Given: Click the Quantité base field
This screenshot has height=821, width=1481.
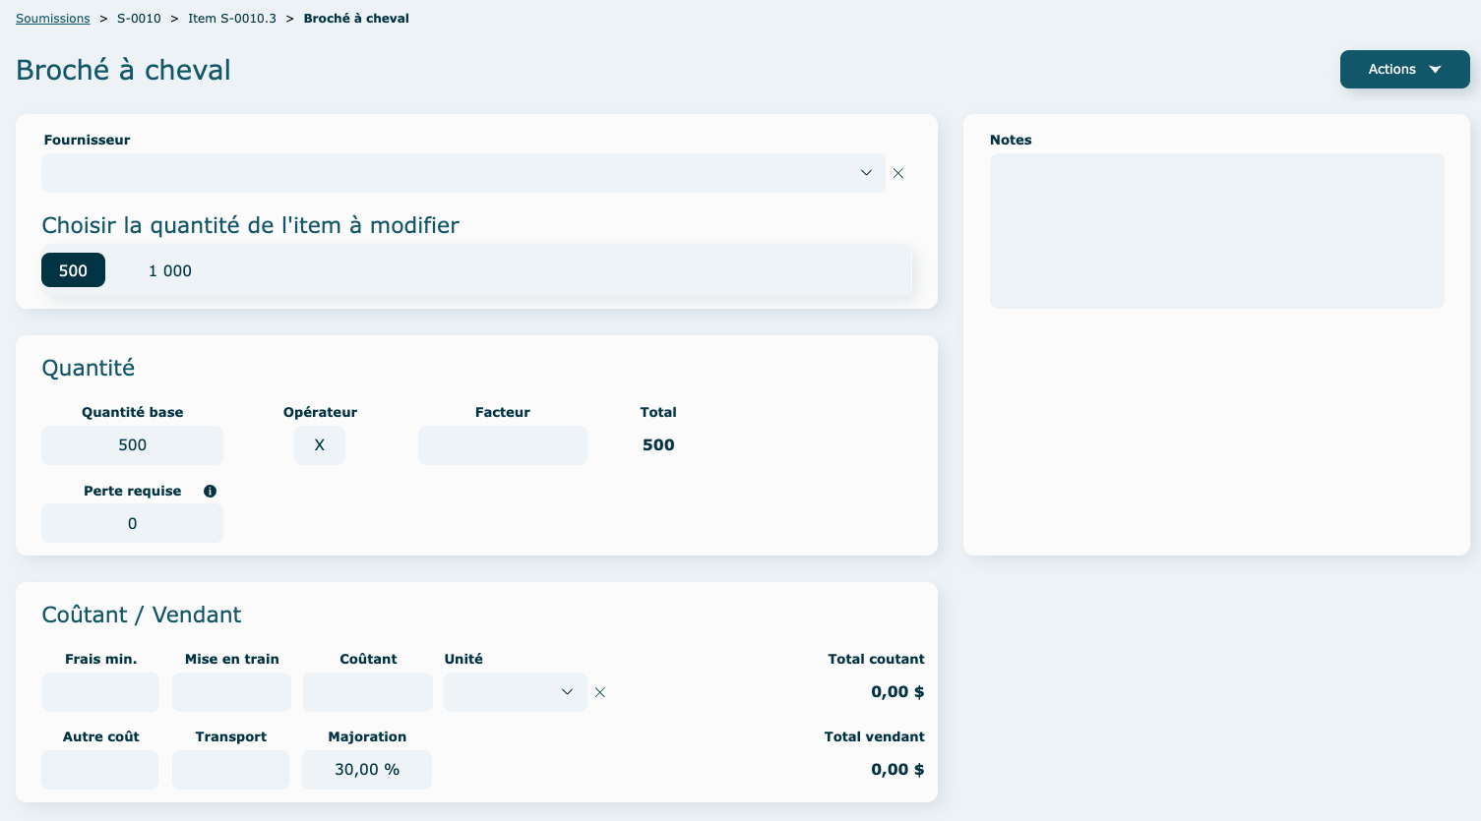Looking at the screenshot, I should 132,445.
